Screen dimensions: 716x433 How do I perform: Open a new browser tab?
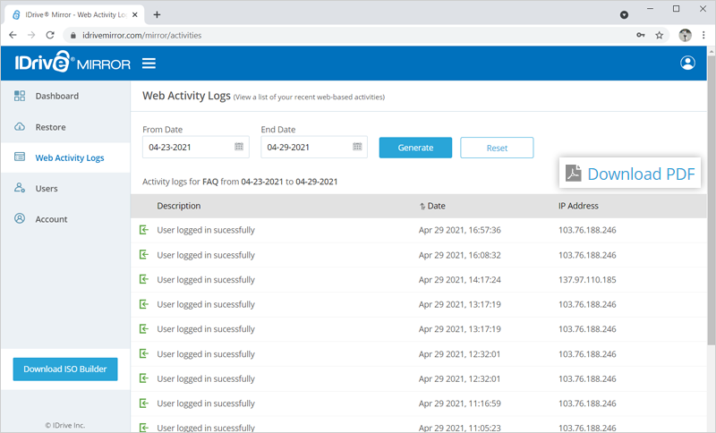[x=158, y=14]
